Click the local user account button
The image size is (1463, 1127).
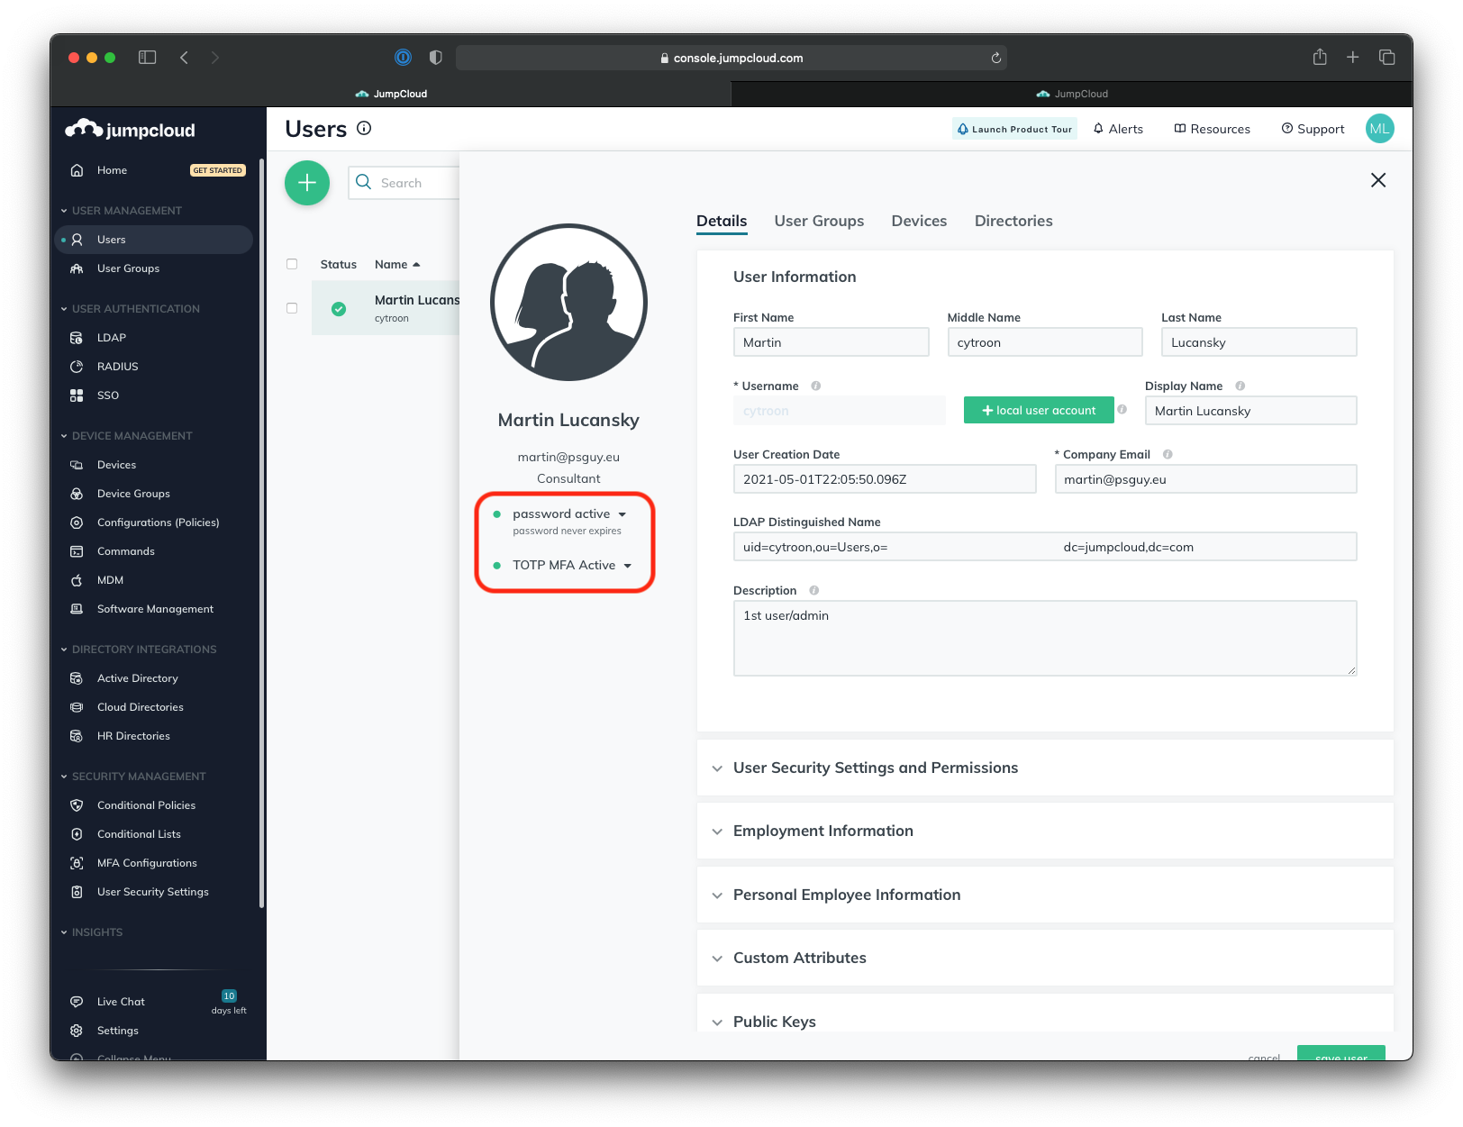[1039, 410]
